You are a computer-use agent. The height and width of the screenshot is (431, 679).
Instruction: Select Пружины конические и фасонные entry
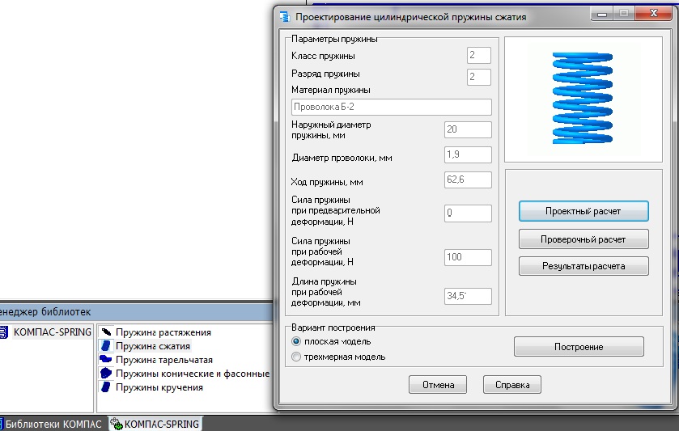[193, 374]
